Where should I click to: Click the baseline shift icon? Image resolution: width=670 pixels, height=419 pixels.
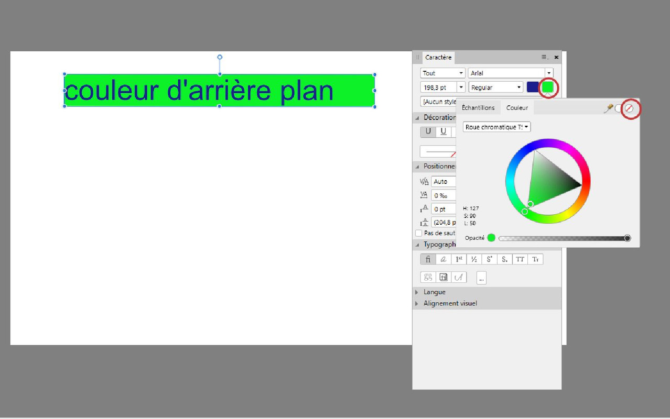[424, 209]
